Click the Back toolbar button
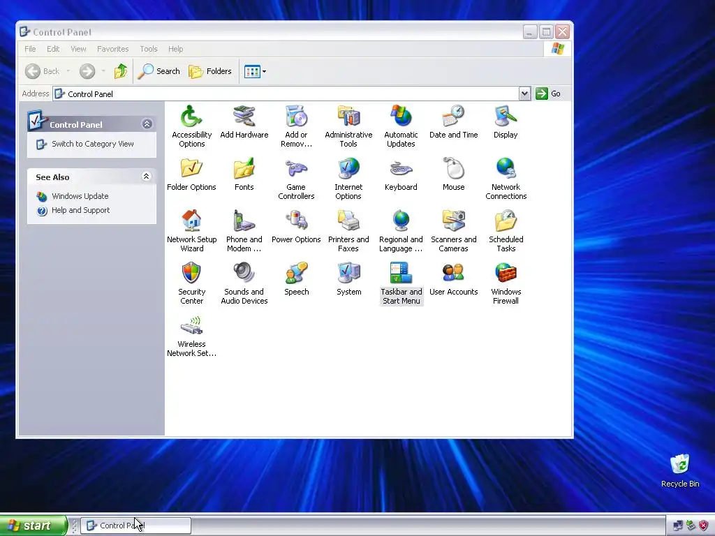 43,71
